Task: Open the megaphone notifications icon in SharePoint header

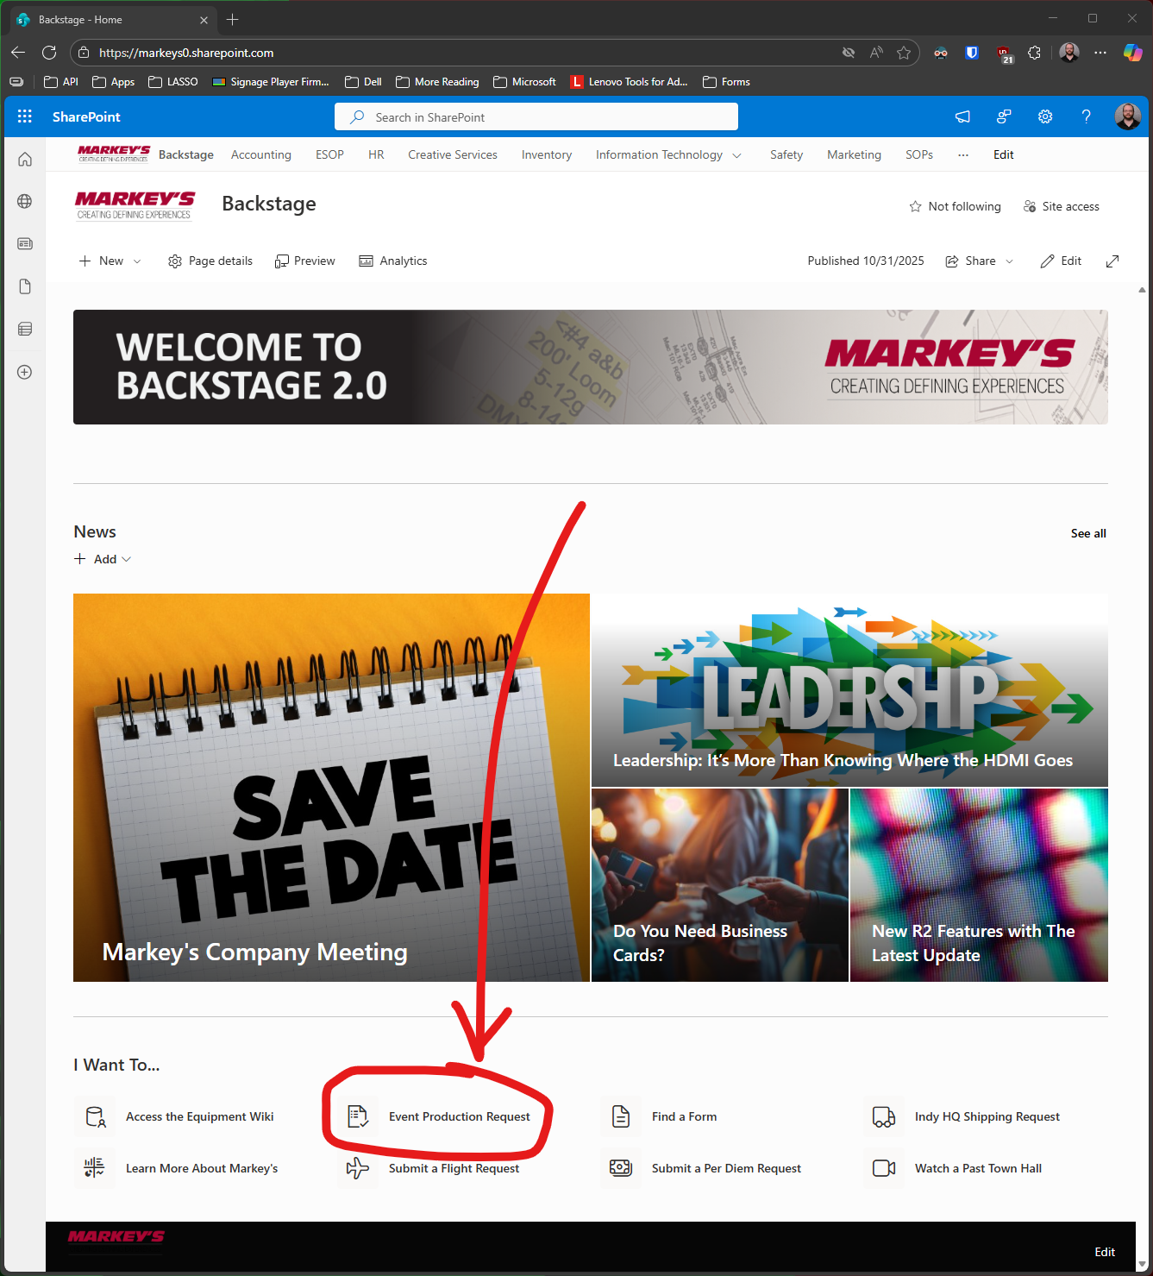Action: coord(962,116)
